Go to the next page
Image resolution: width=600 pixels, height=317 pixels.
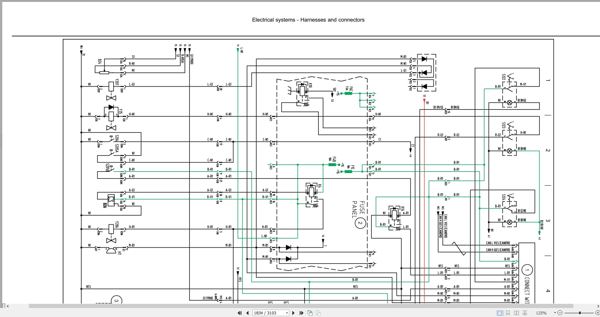pos(293,313)
